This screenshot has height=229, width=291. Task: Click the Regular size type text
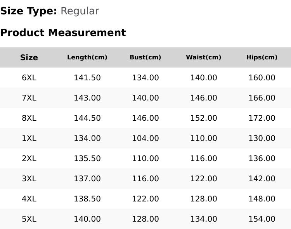80,11
